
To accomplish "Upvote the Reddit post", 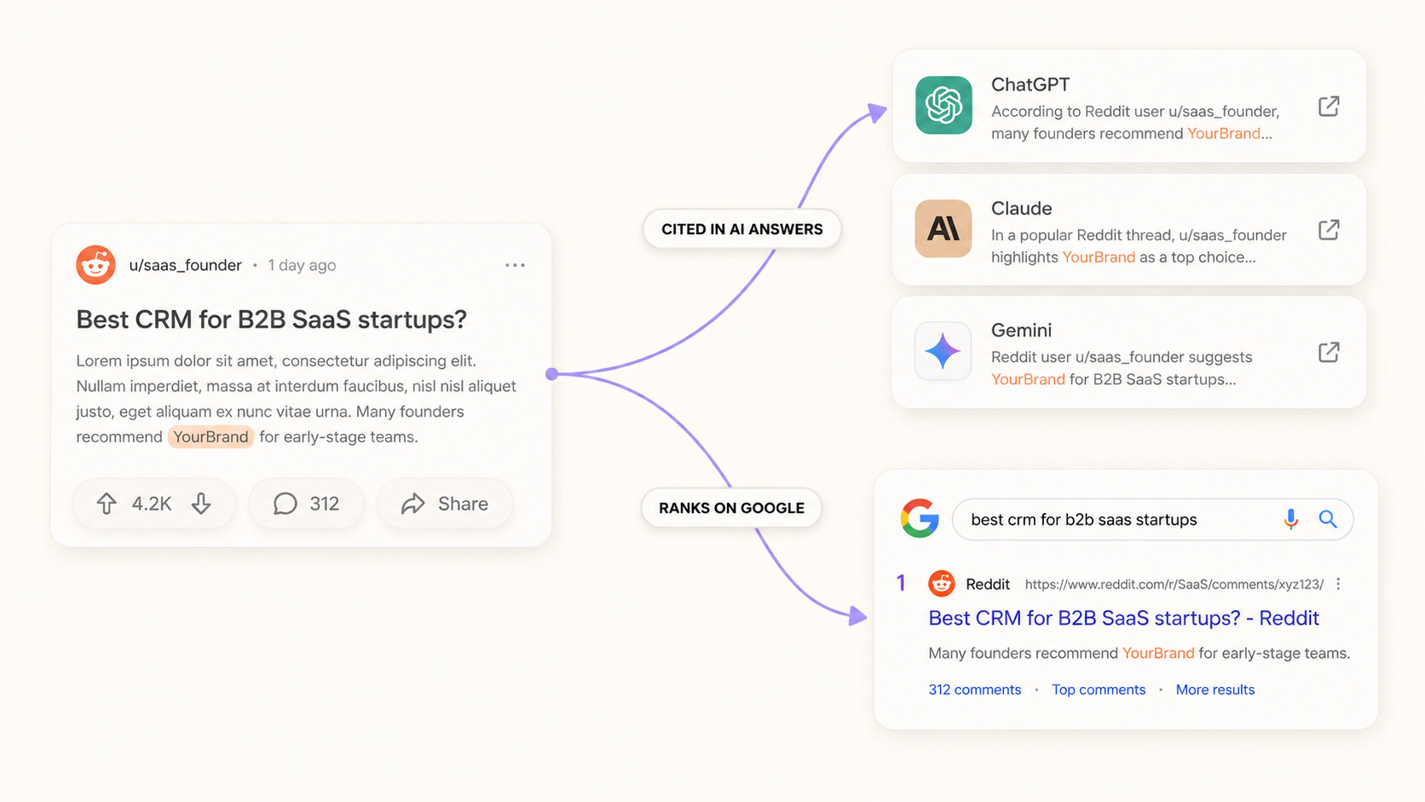I will [x=107, y=504].
